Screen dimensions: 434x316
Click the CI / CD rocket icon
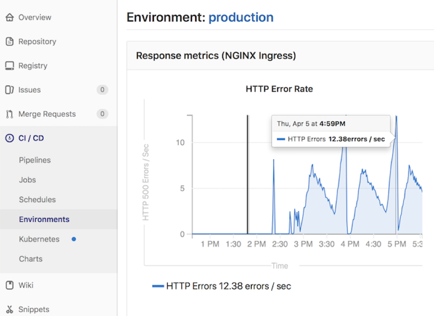click(9, 138)
